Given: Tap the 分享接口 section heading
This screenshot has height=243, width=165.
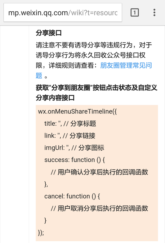Looking at the screenshot, I should [49, 33].
